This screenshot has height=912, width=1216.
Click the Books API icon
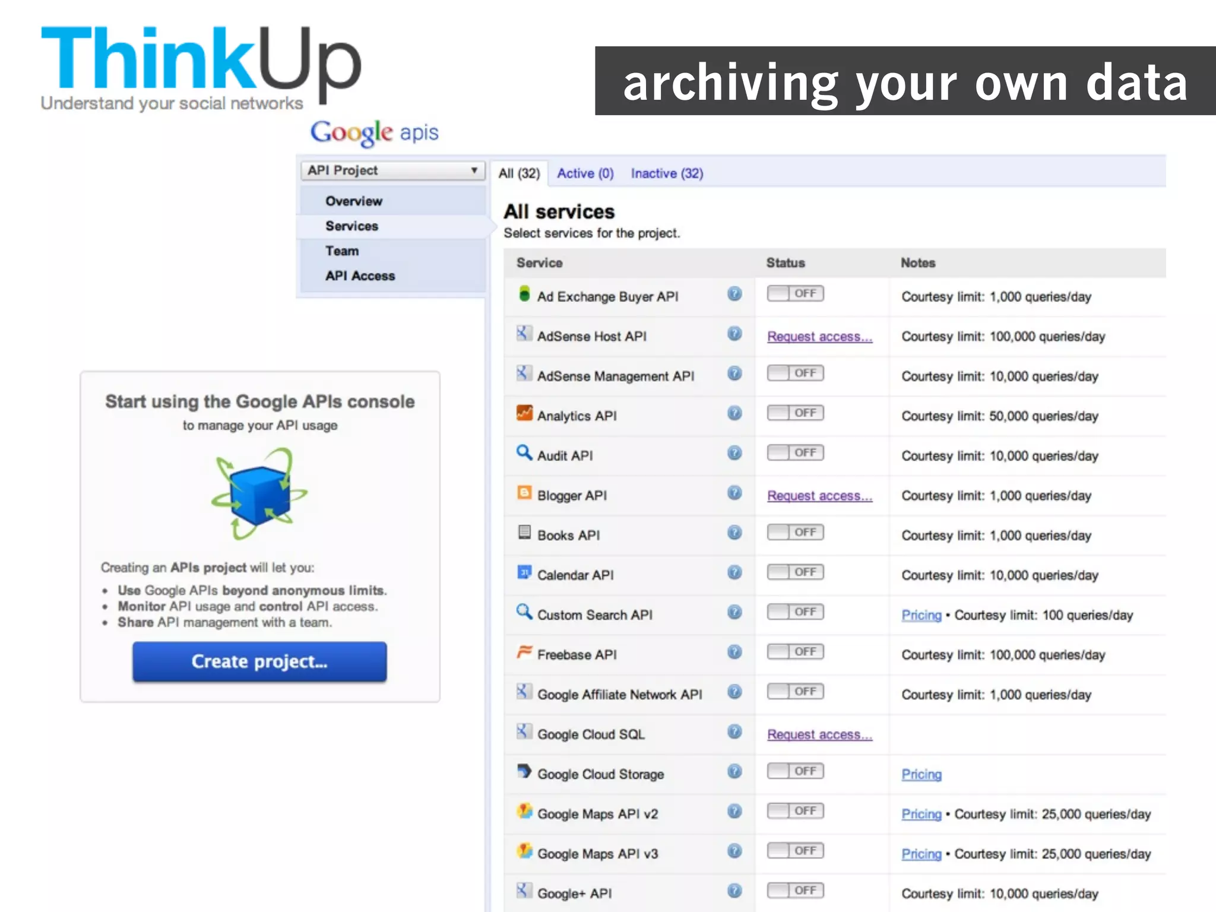pyautogui.click(x=524, y=533)
